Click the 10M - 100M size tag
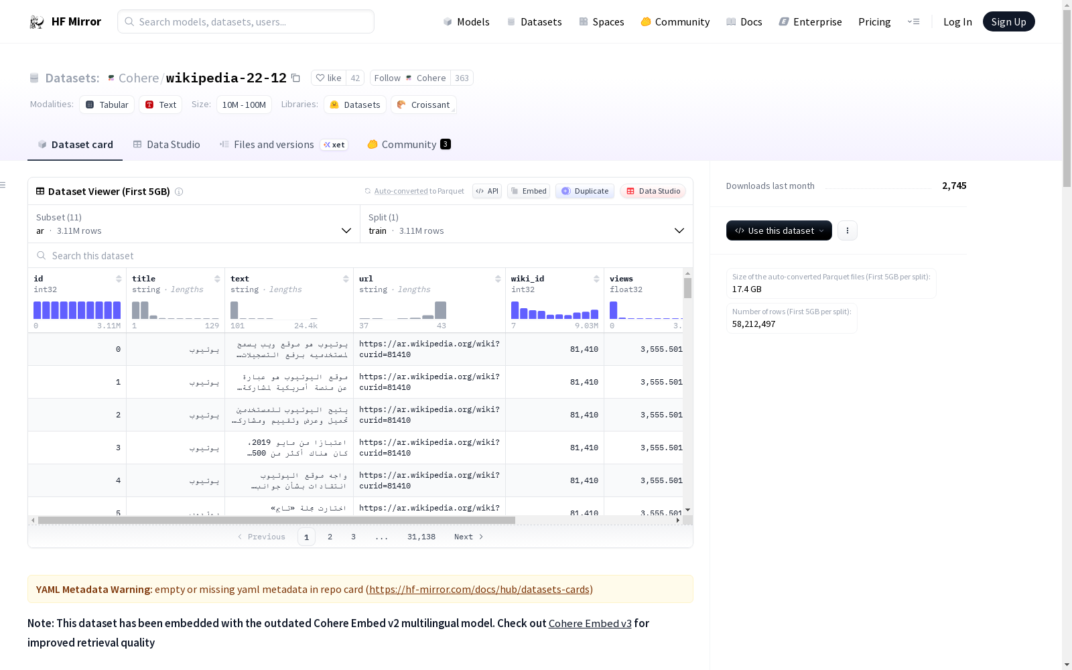The width and height of the screenshot is (1072, 670). click(x=244, y=105)
